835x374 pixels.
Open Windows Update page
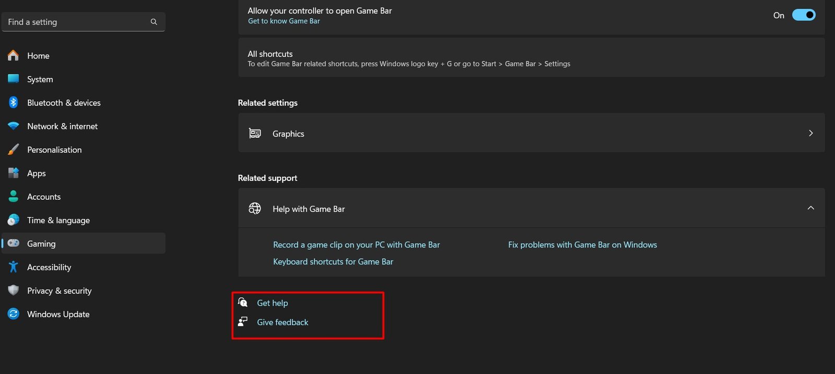click(83, 313)
